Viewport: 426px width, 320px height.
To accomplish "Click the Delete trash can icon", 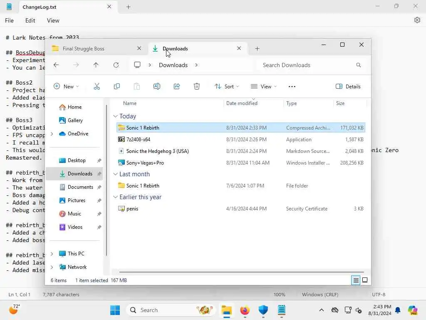I will (197, 87).
